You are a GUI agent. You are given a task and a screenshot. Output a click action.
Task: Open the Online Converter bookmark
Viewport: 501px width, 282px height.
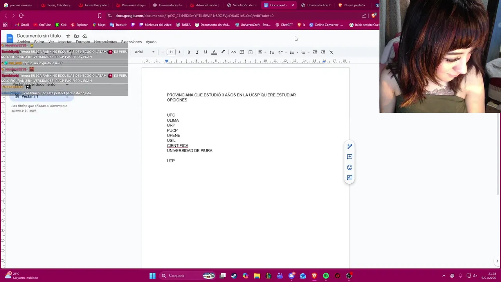tap(326, 25)
